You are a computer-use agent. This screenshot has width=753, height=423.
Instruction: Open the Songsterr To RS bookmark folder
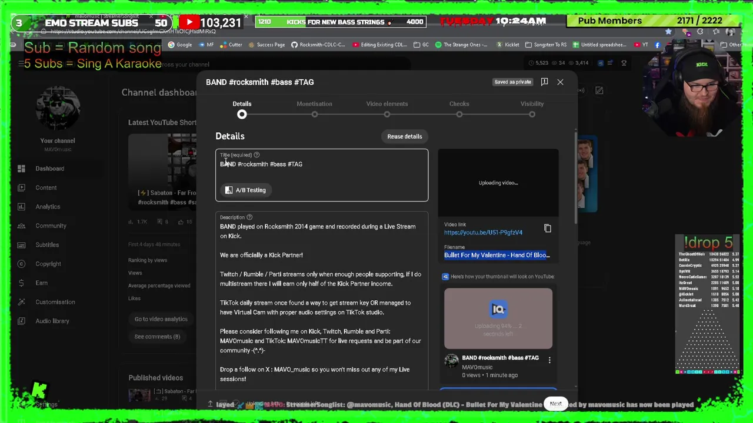click(x=546, y=45)
